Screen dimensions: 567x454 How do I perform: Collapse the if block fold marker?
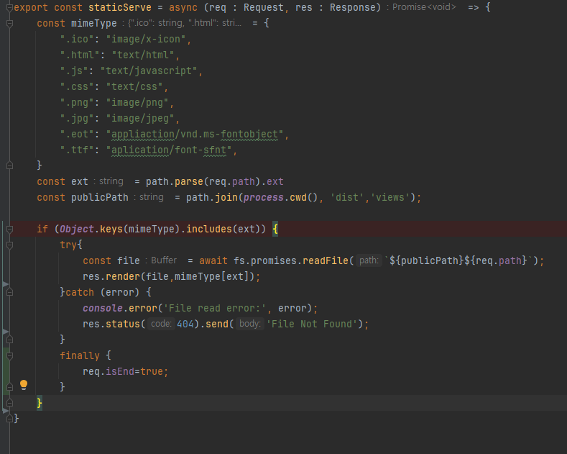(x=10, y=230)
